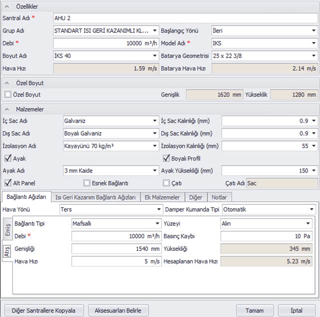
Task: Open the Batarya Geometrisi dropdown
Action: tap(314, 56)
